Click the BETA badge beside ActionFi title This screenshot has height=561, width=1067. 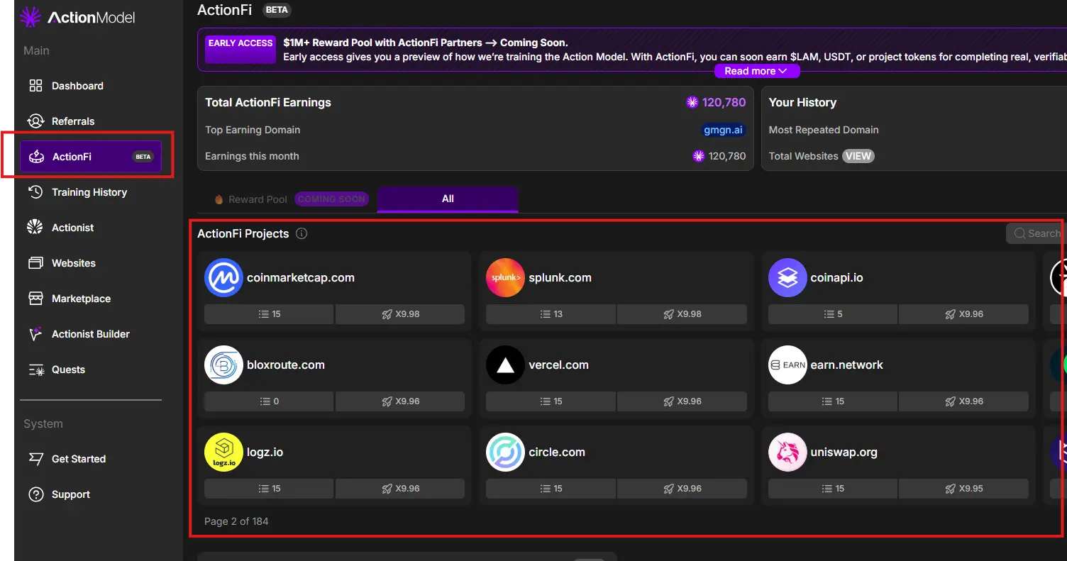tap(277, 10)
